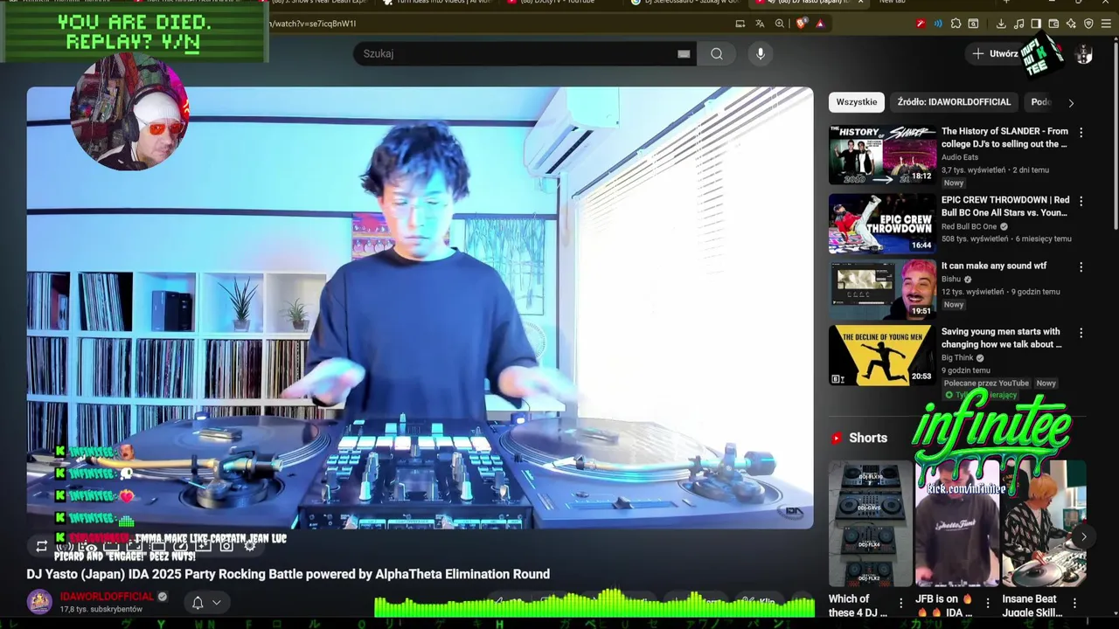Open the IDAWORLDOFFICIAL channel name link

[107, 597]
